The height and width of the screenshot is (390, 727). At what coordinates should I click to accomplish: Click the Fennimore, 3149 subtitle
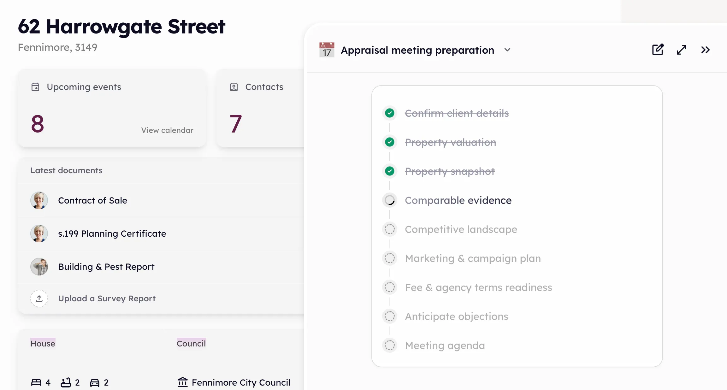[58, 47]
